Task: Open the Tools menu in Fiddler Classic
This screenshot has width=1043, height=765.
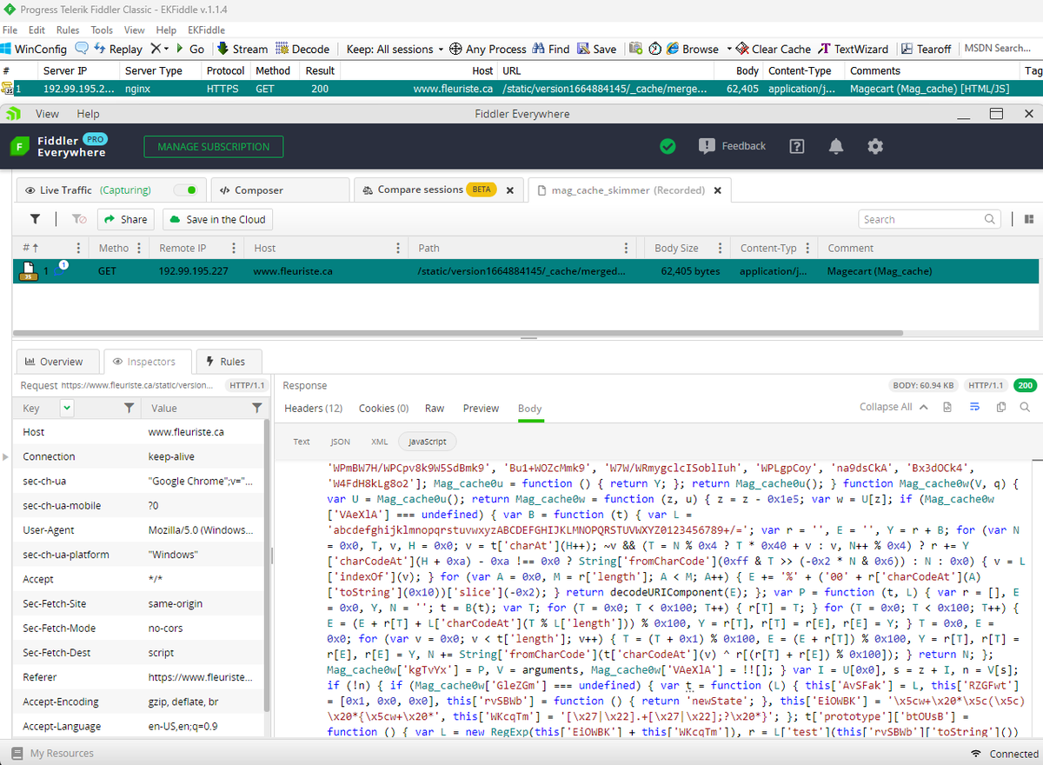Action: [102, 30]
